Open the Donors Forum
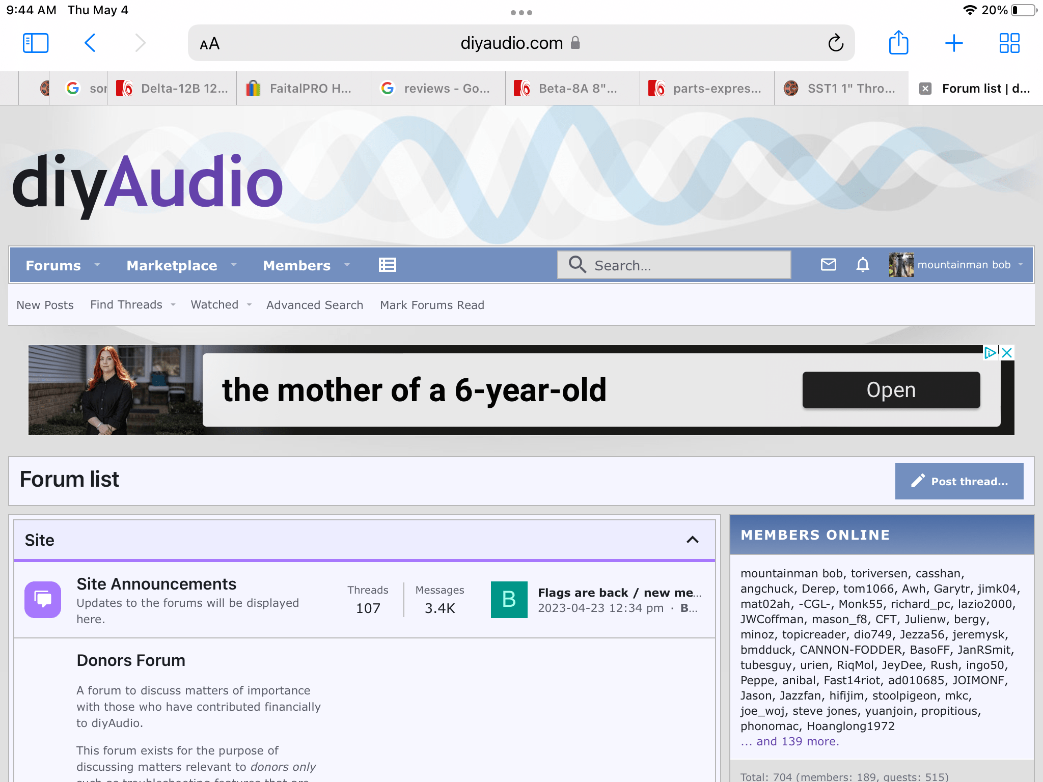Image resolution: width=1043 pixels, height=782 pixels. pos(131,660)
